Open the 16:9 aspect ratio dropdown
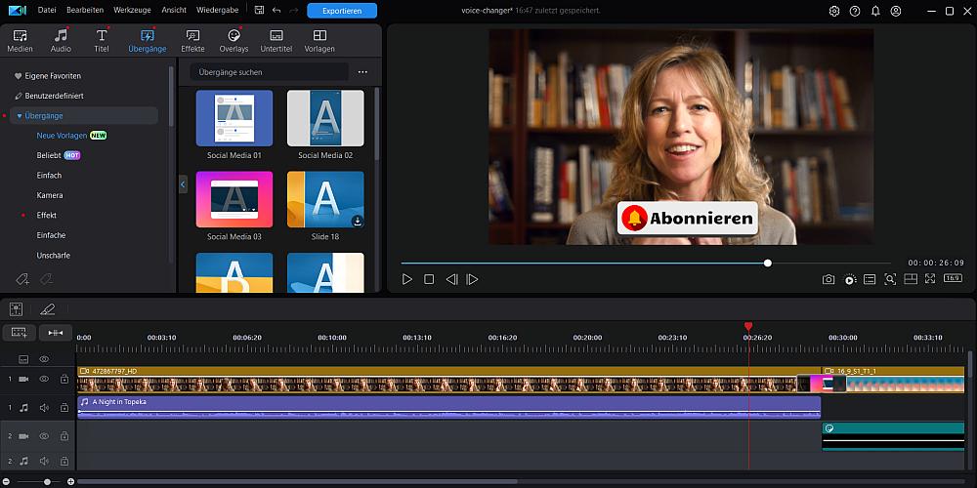Viewport: 977px width, 488px height. (952, 279)
